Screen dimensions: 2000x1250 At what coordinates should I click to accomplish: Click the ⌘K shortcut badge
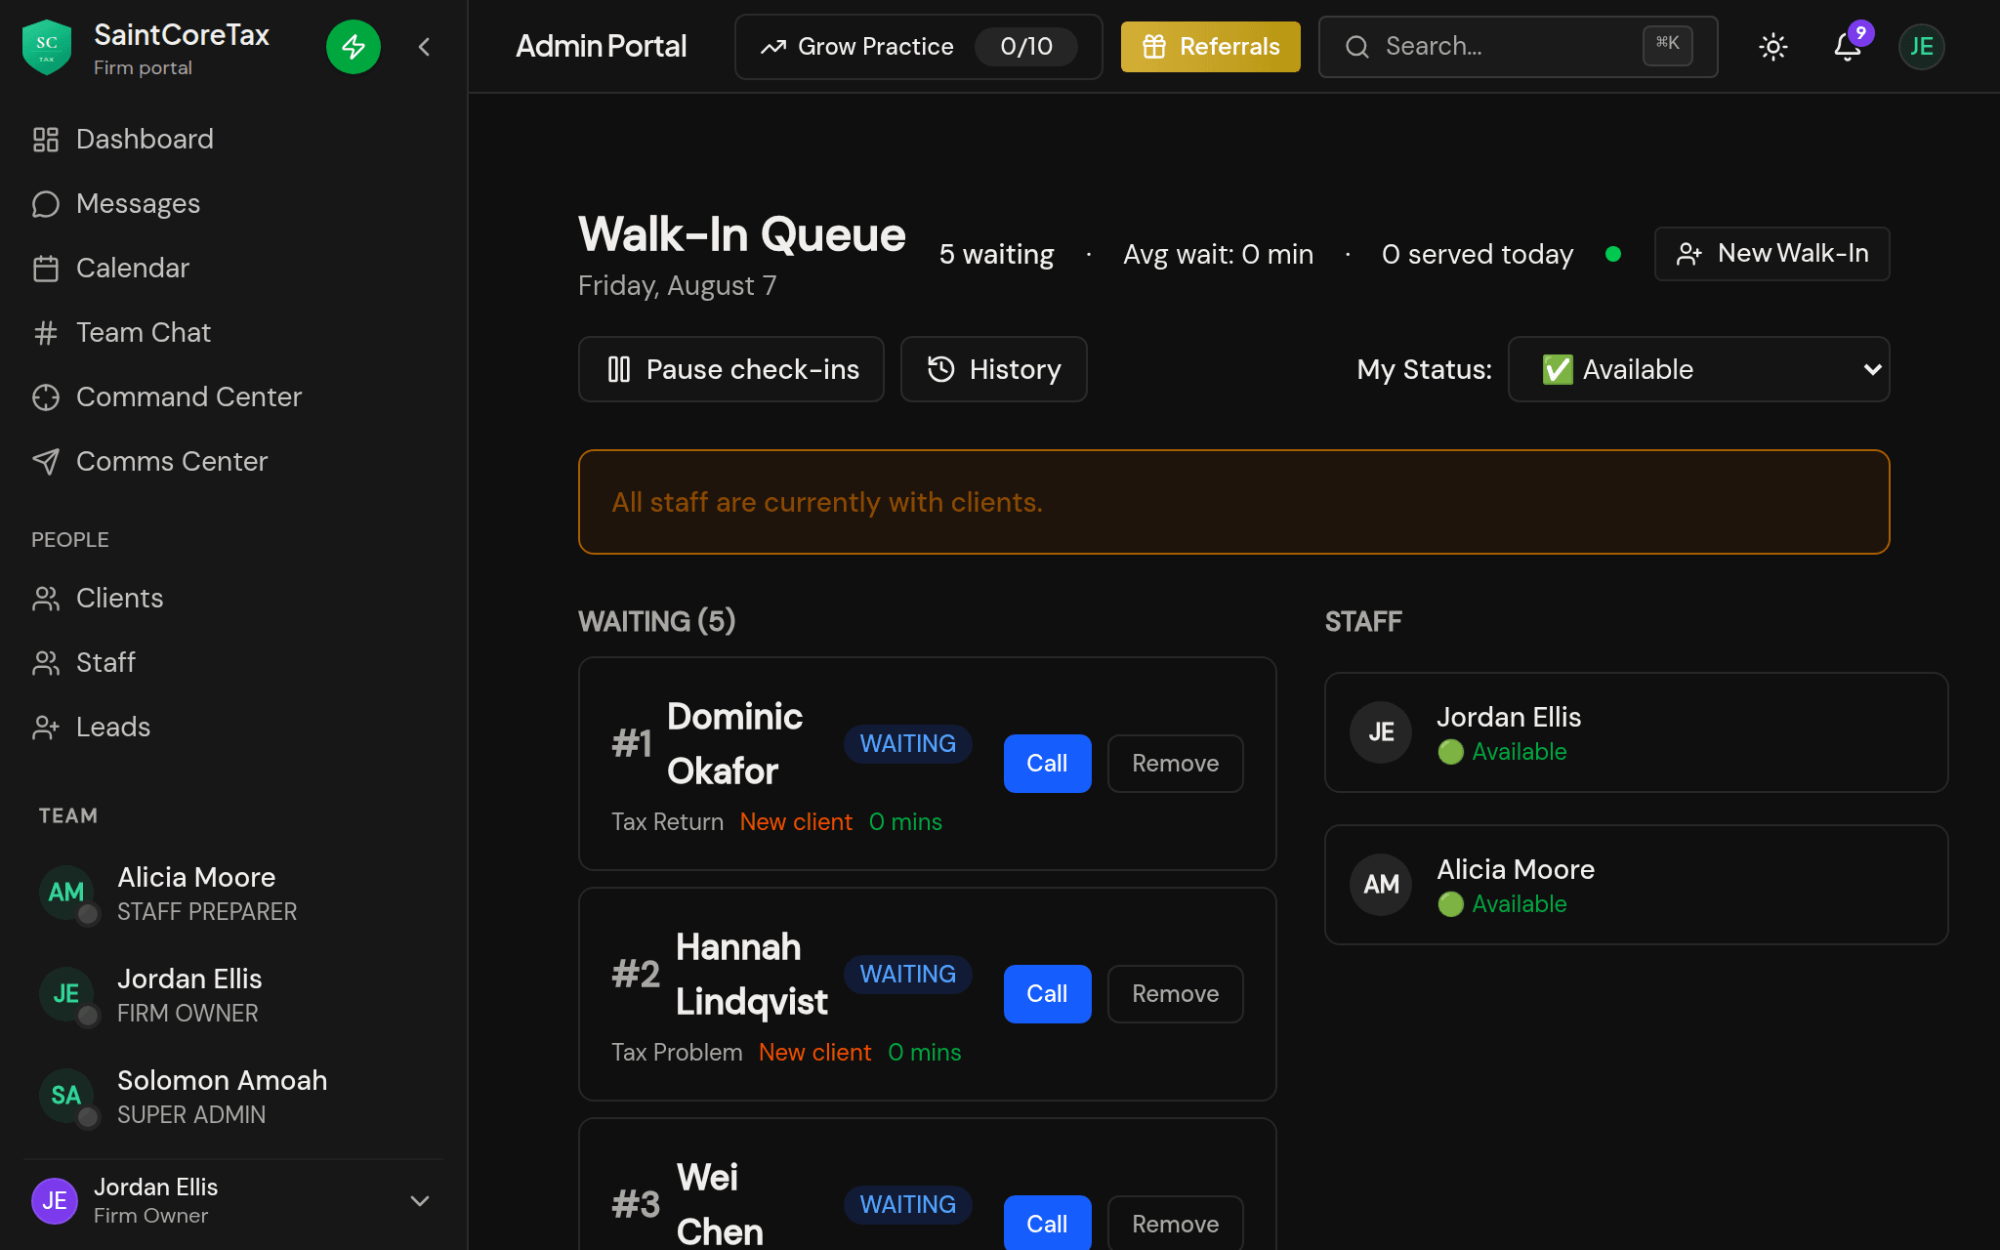[x=1668, y=45]
